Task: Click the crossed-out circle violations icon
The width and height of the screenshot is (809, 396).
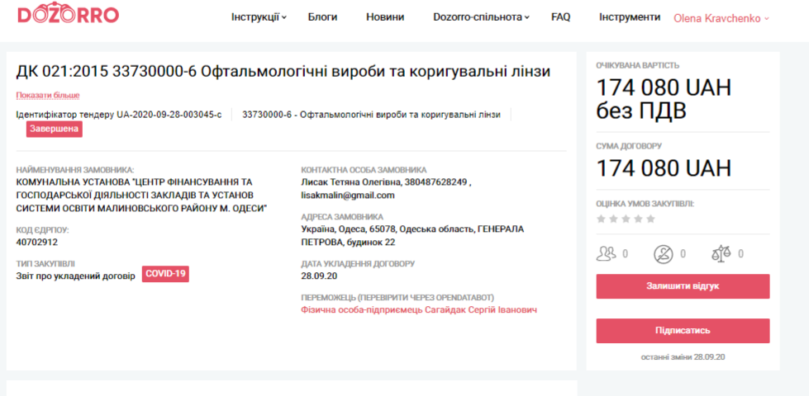Action: [x=663, y=254]
